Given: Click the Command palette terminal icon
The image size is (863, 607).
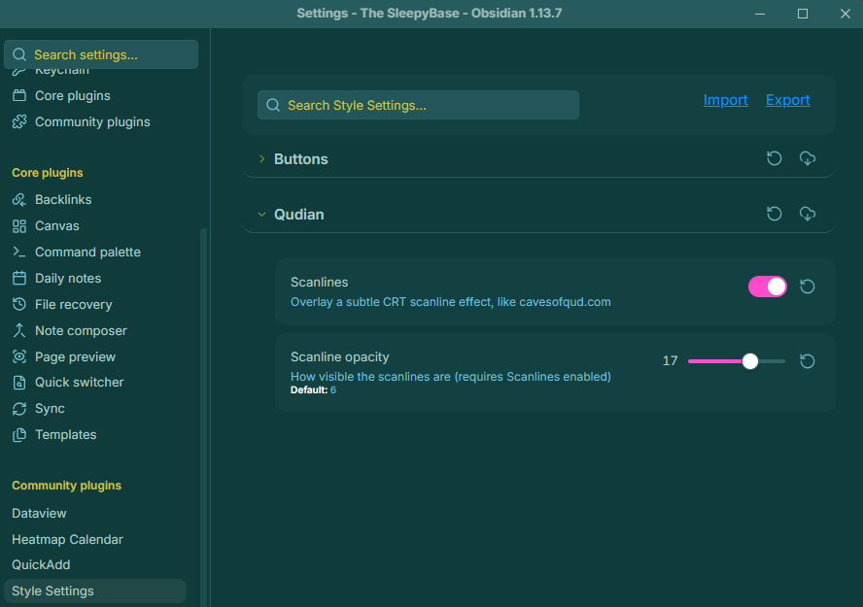Looking at the screenshot, I should click(x=19, y=252).
